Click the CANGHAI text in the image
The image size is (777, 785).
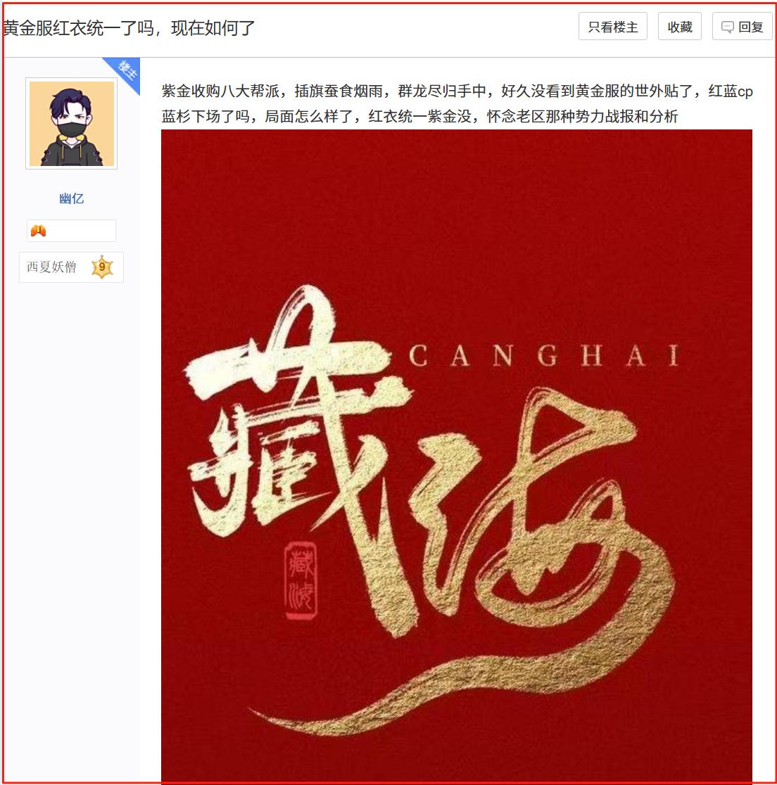click(x=543, y=355)
